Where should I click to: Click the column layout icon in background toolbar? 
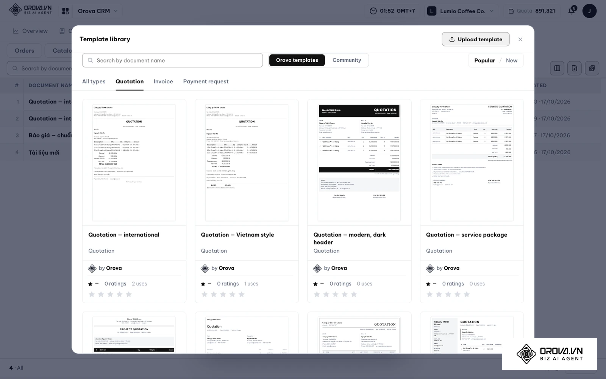pyautogui.click(x=557, y=68)
